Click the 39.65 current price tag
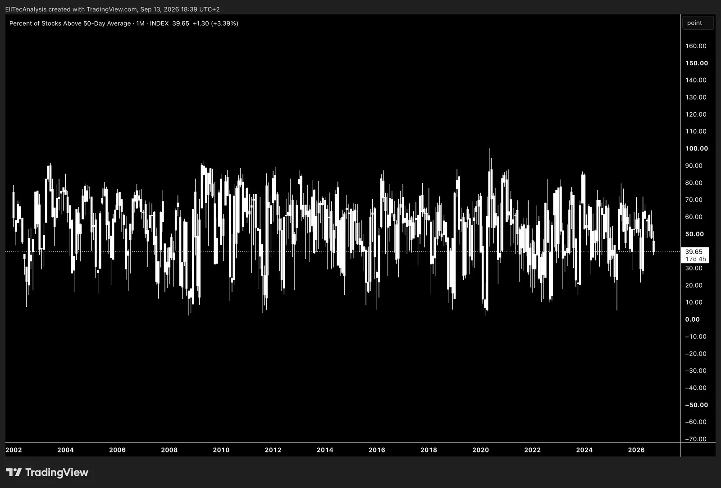 tap(694, 251)
